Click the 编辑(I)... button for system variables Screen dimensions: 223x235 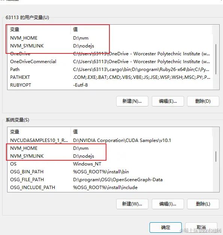[x=168, y=204]
